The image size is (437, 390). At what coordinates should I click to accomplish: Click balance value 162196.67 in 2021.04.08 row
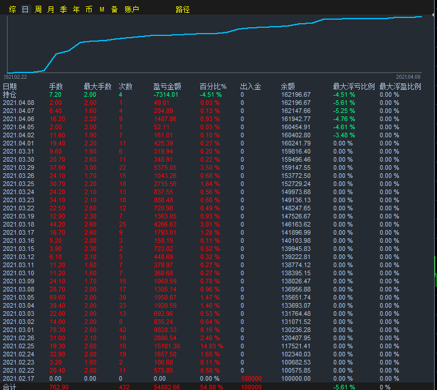pos(296,103)
